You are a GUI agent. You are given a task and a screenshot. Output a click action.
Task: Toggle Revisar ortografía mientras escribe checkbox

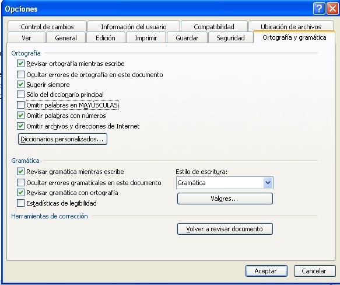click(x=20, y=64)
